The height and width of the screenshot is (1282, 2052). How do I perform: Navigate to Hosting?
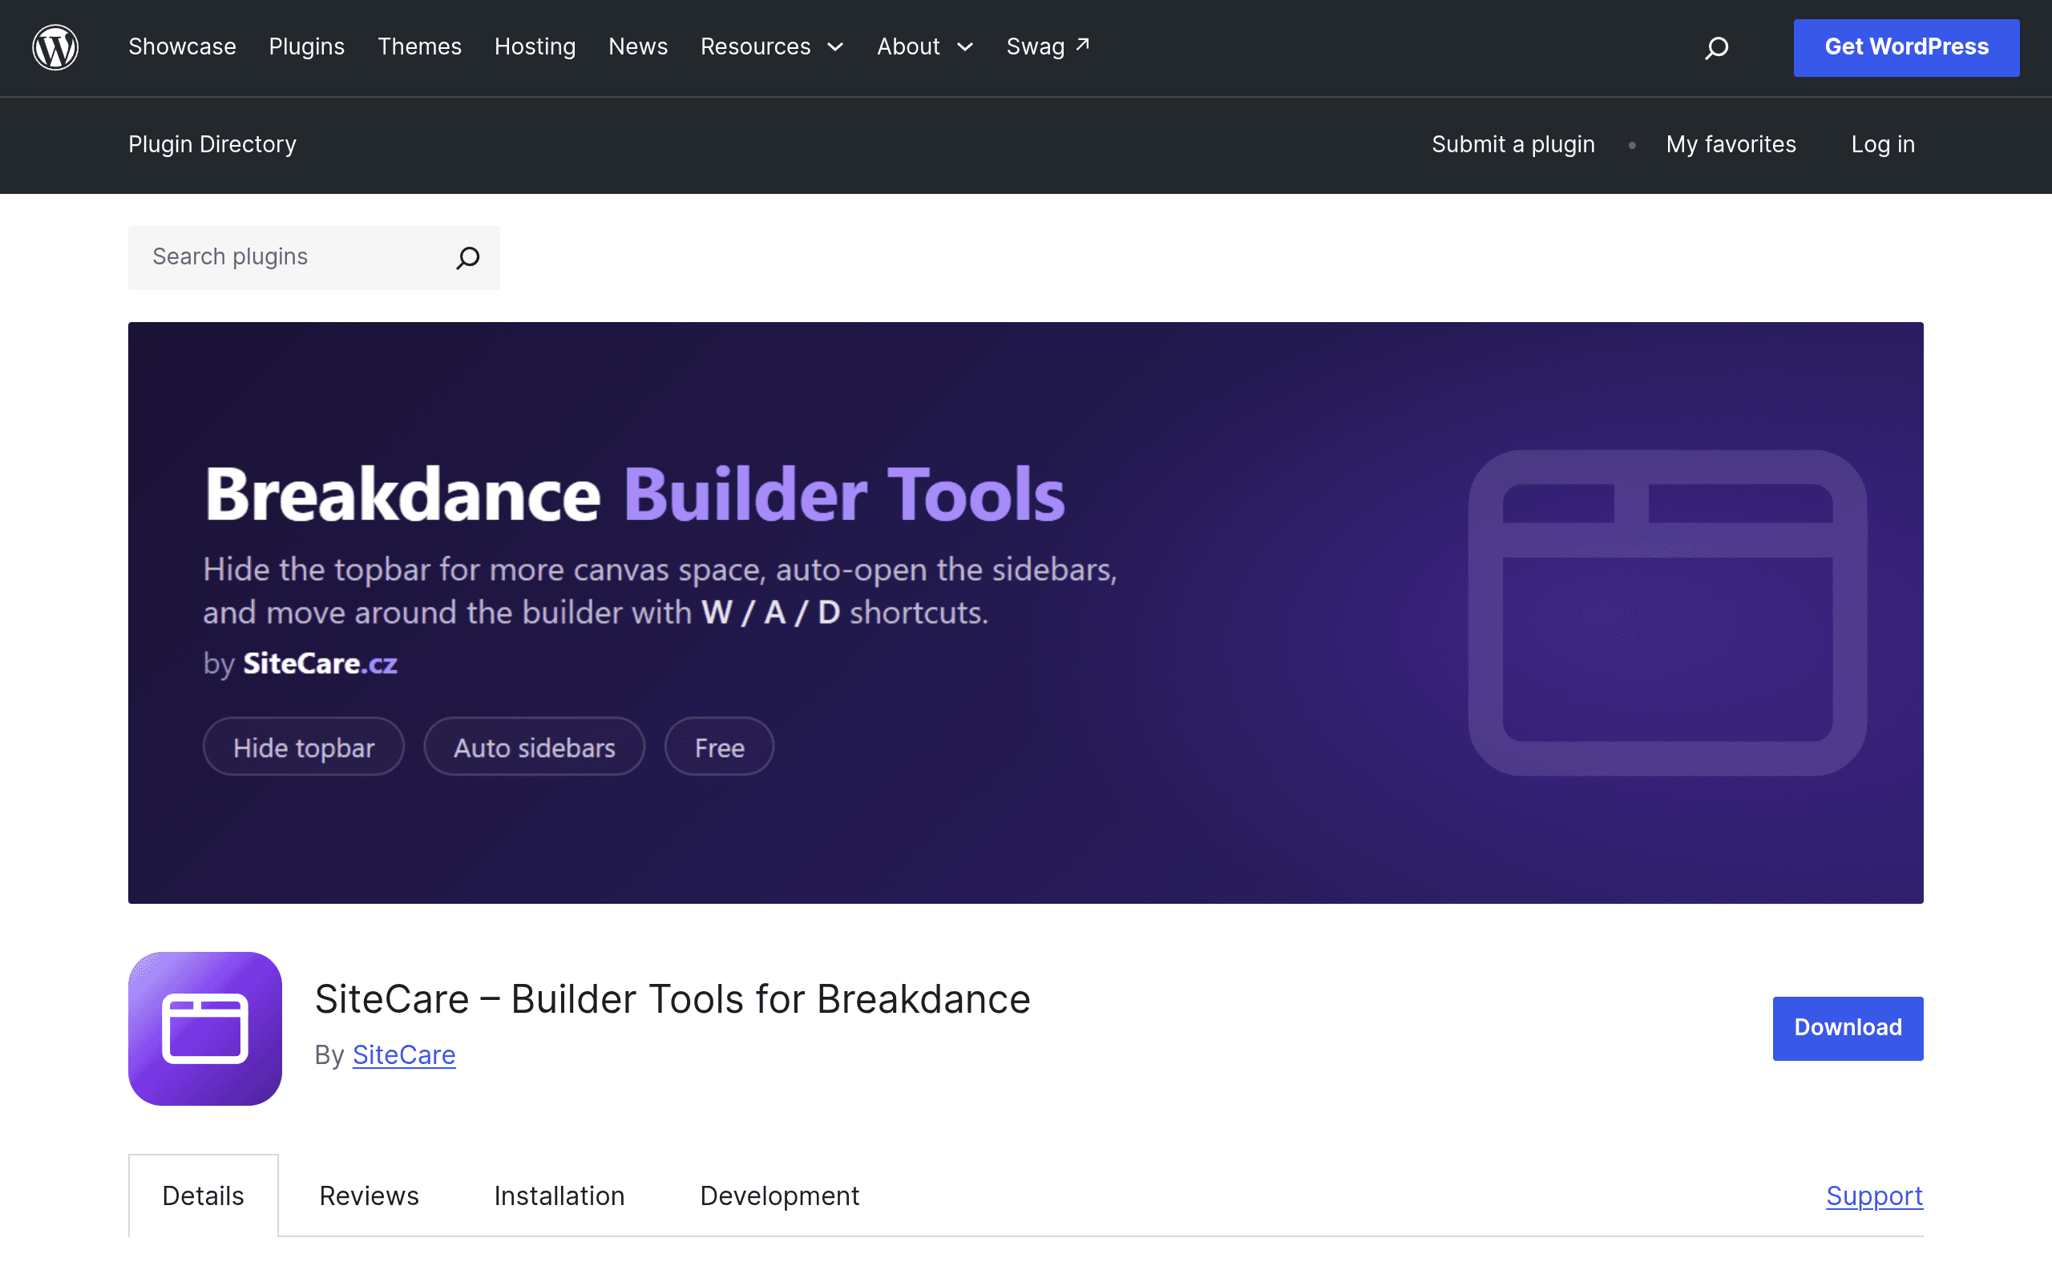(535, 47)
